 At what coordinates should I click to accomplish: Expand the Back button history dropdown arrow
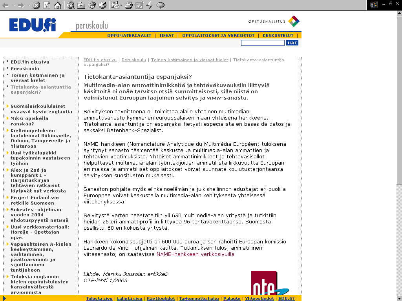point(13,5)
